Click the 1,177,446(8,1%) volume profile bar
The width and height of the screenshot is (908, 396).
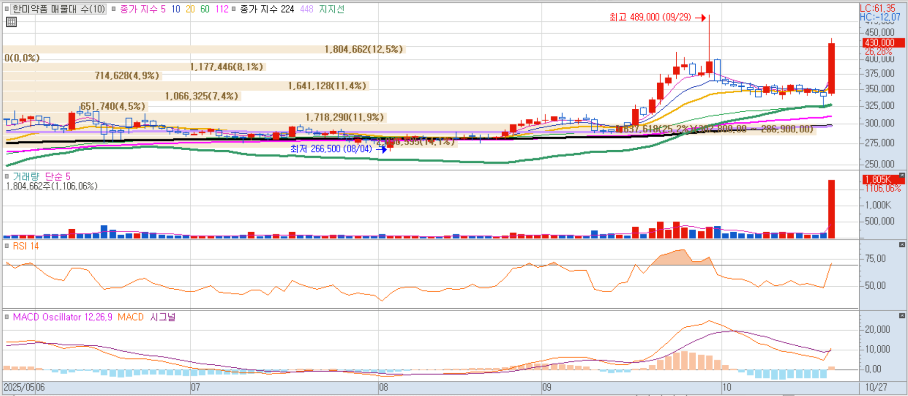click(x=134, y=67)
